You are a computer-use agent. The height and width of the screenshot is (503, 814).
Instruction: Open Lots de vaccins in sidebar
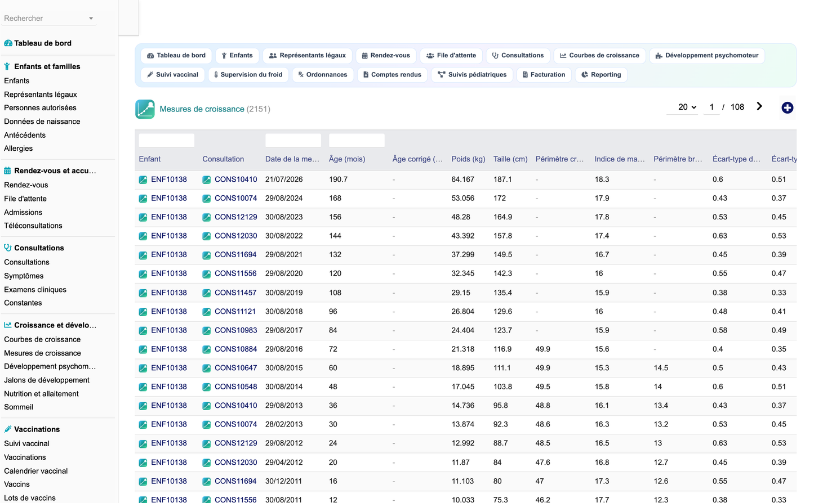pos(30,498)
